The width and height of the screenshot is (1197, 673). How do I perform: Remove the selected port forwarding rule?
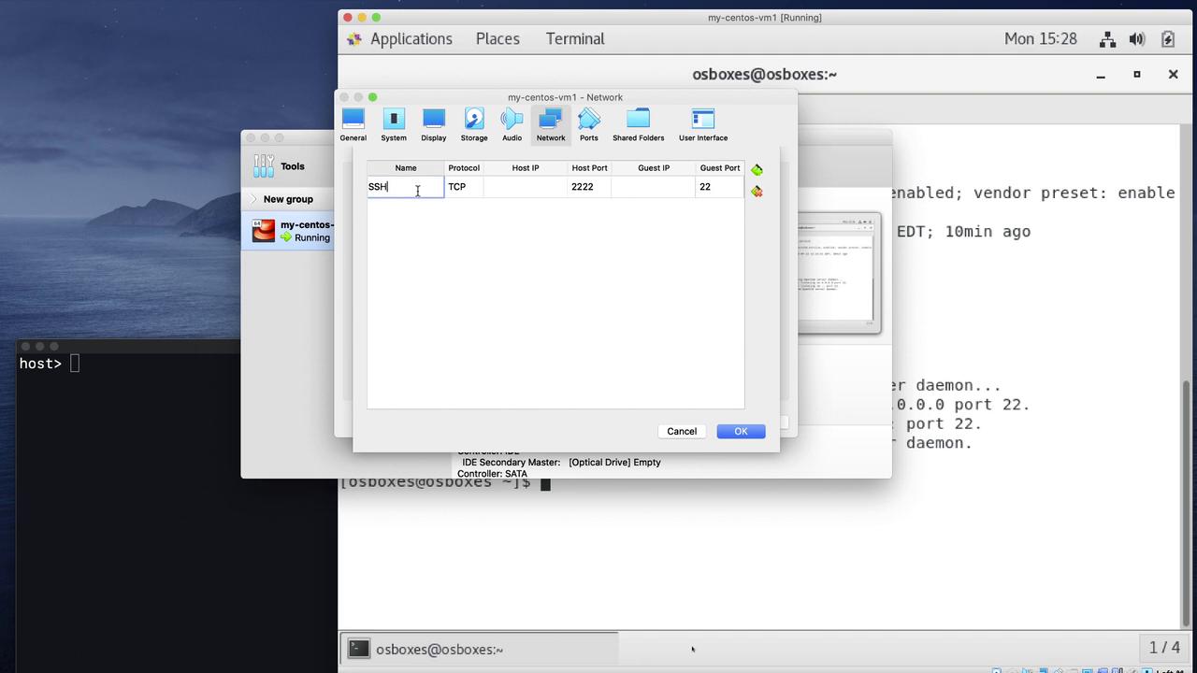click(757, 192)
